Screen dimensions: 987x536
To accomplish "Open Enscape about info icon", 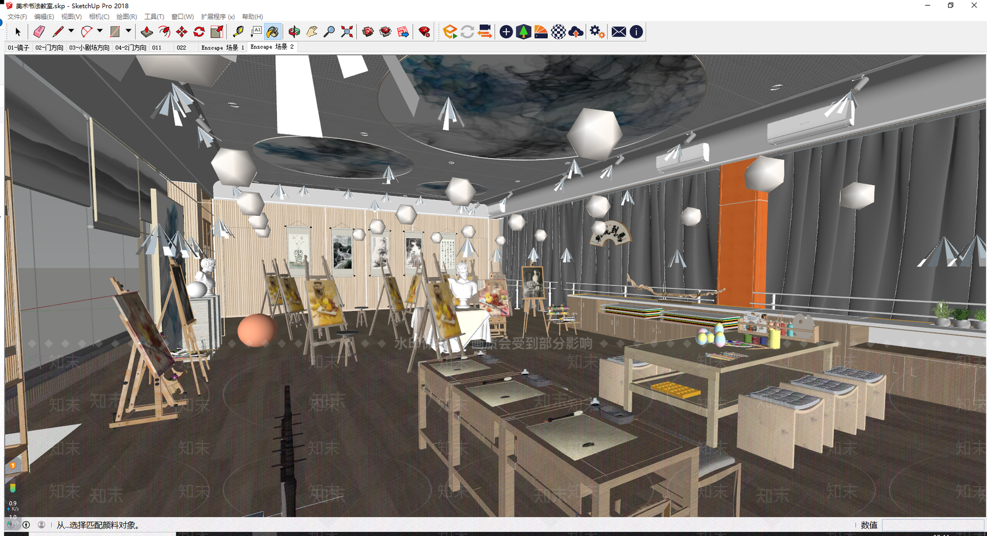I will tap(637, 31).
